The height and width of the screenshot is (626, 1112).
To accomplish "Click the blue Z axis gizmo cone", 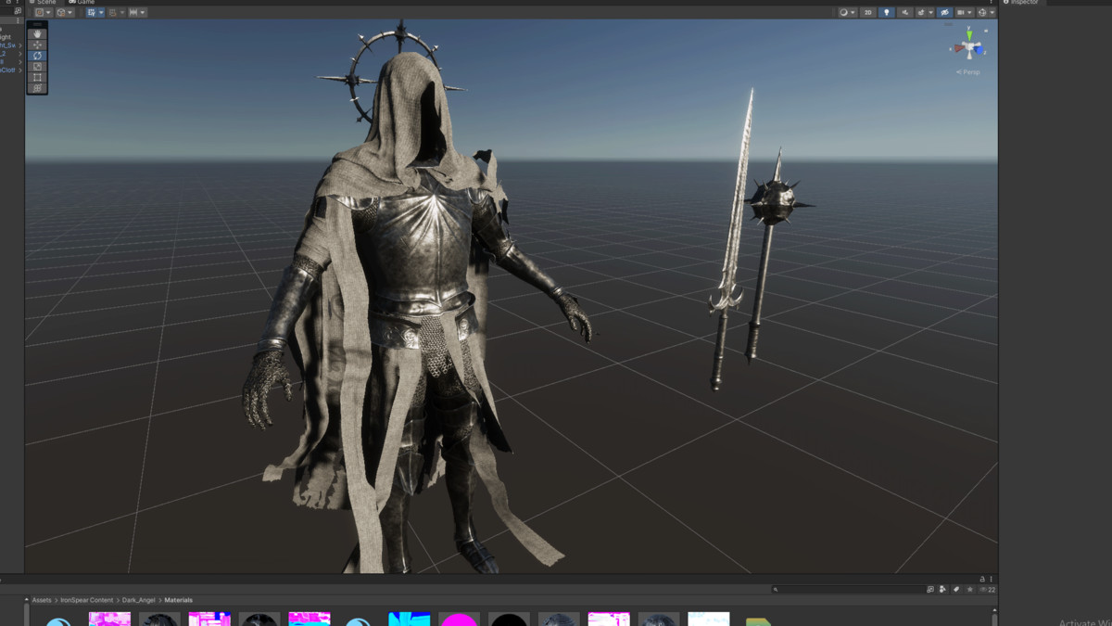I will [979, 50].
